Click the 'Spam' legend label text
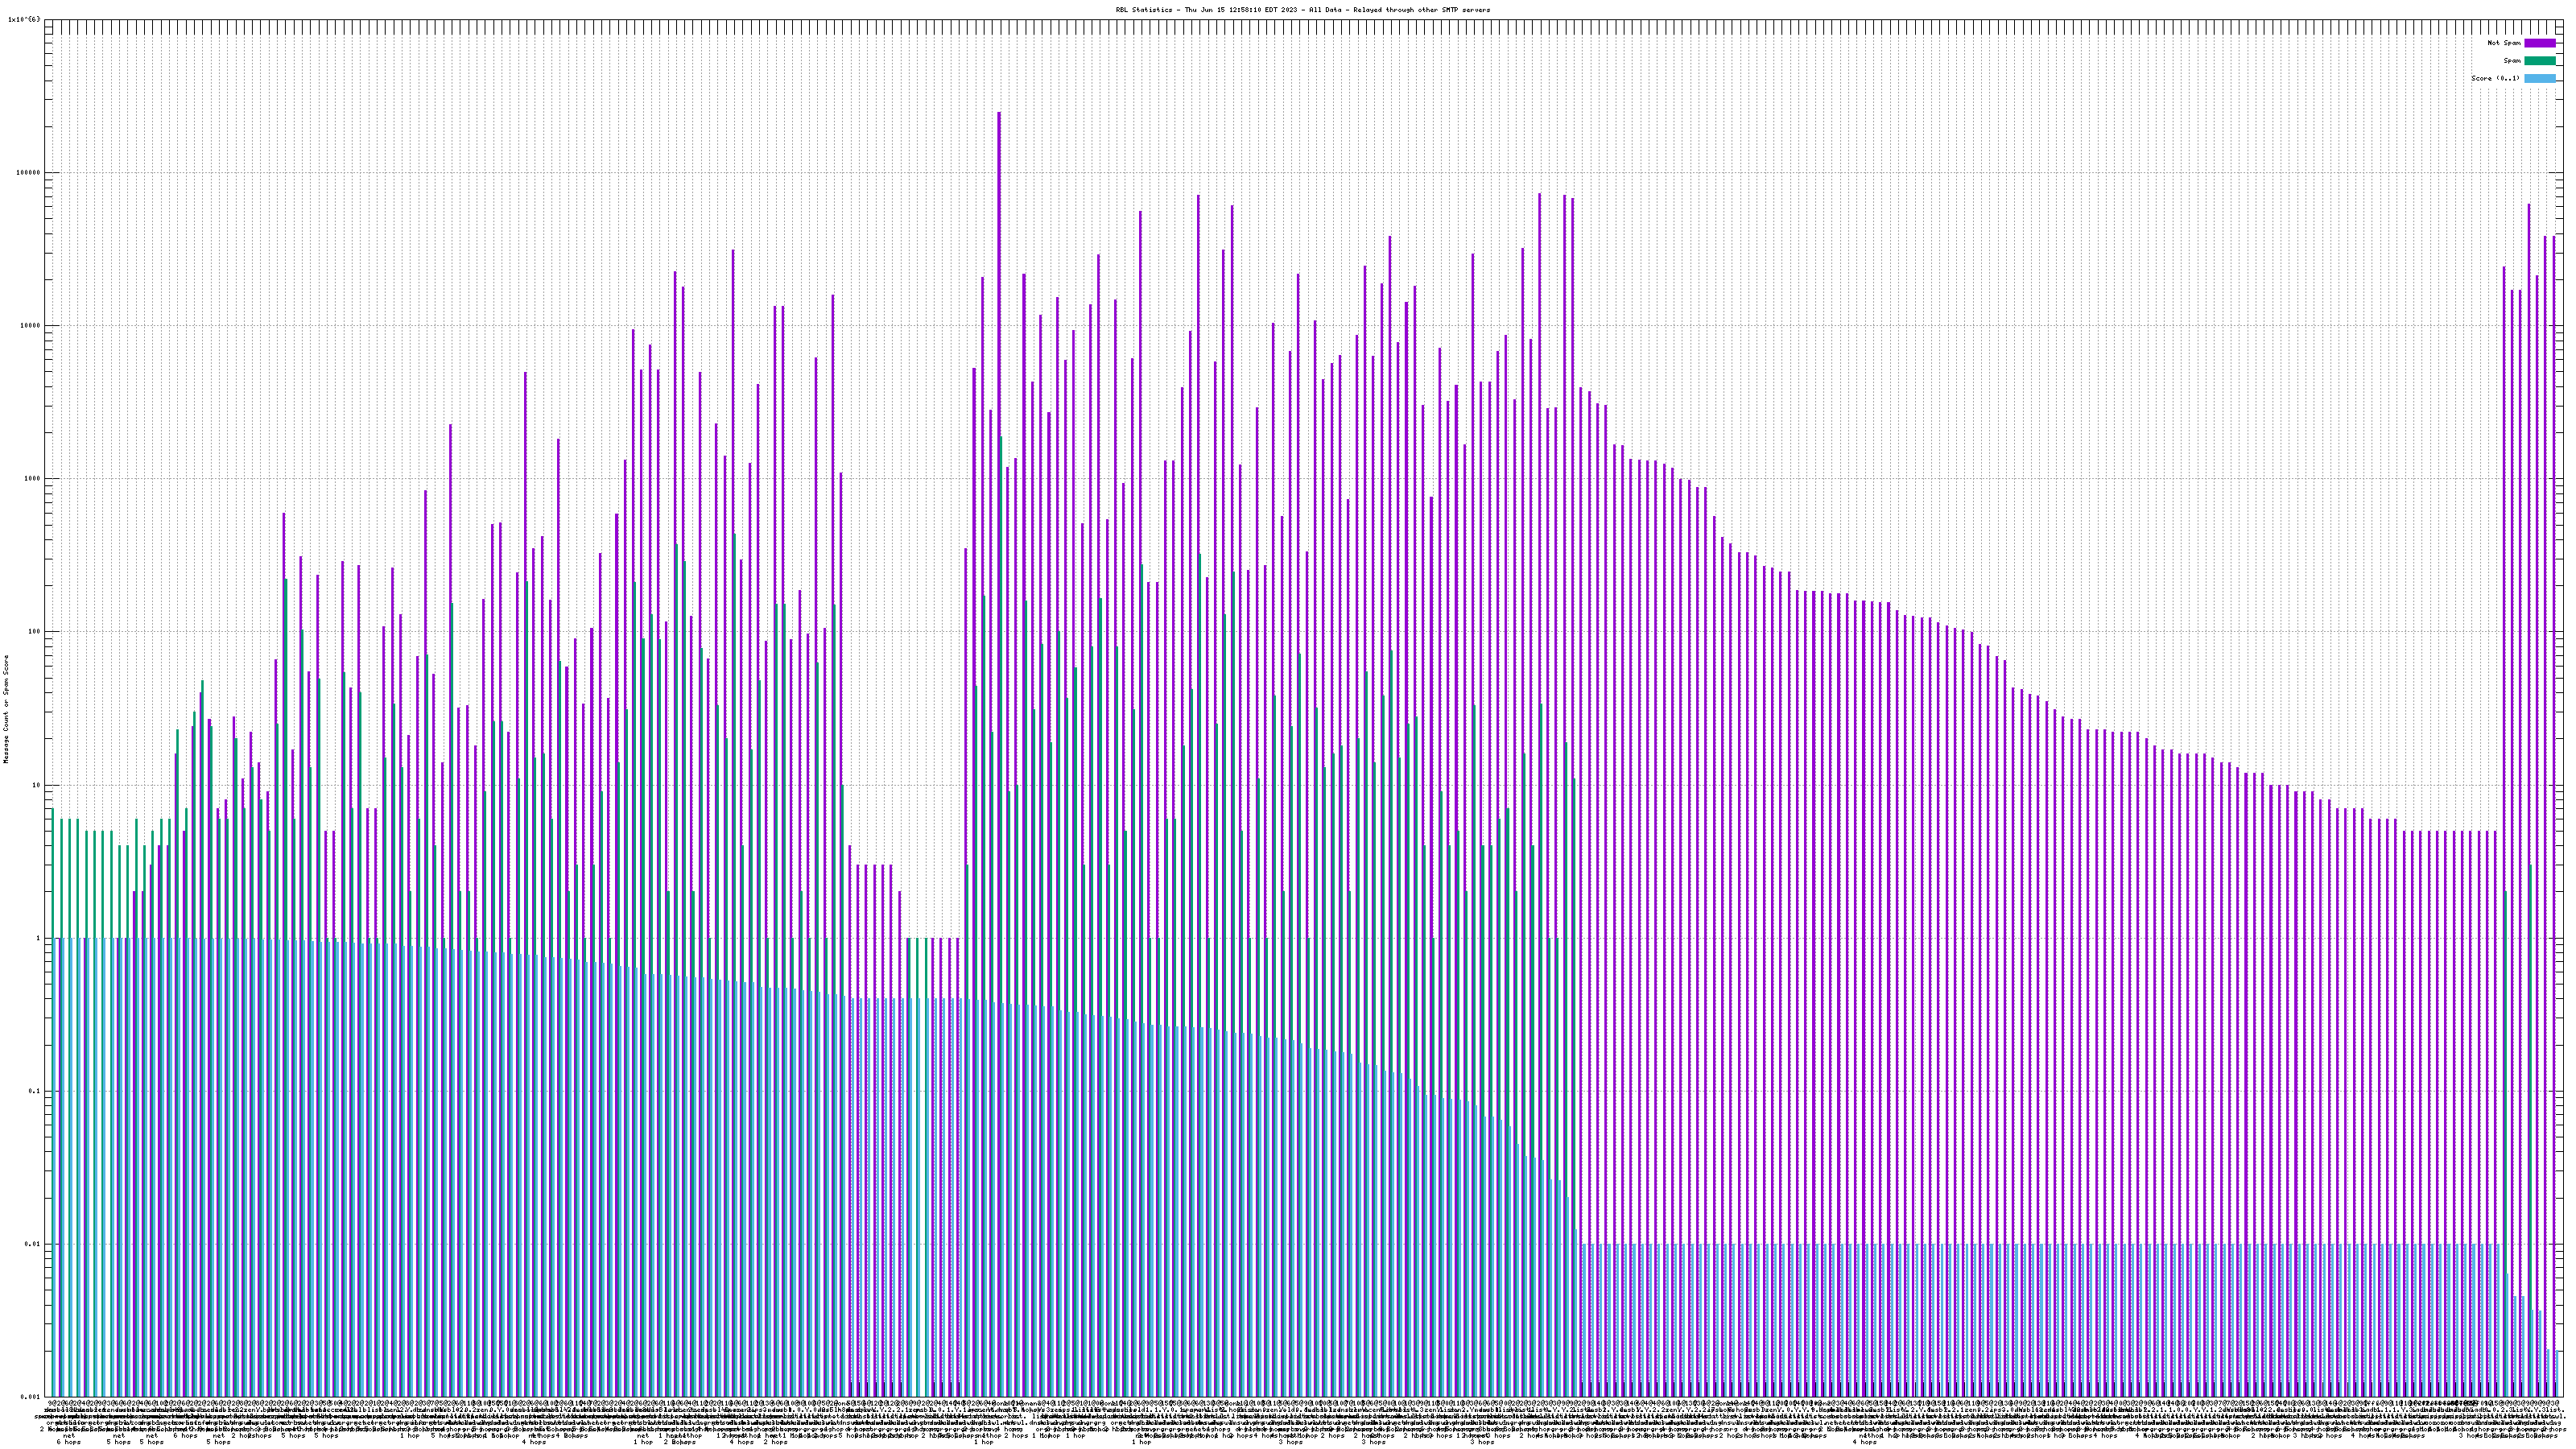The image size is (2576, 1449). tap(2512, 61)
